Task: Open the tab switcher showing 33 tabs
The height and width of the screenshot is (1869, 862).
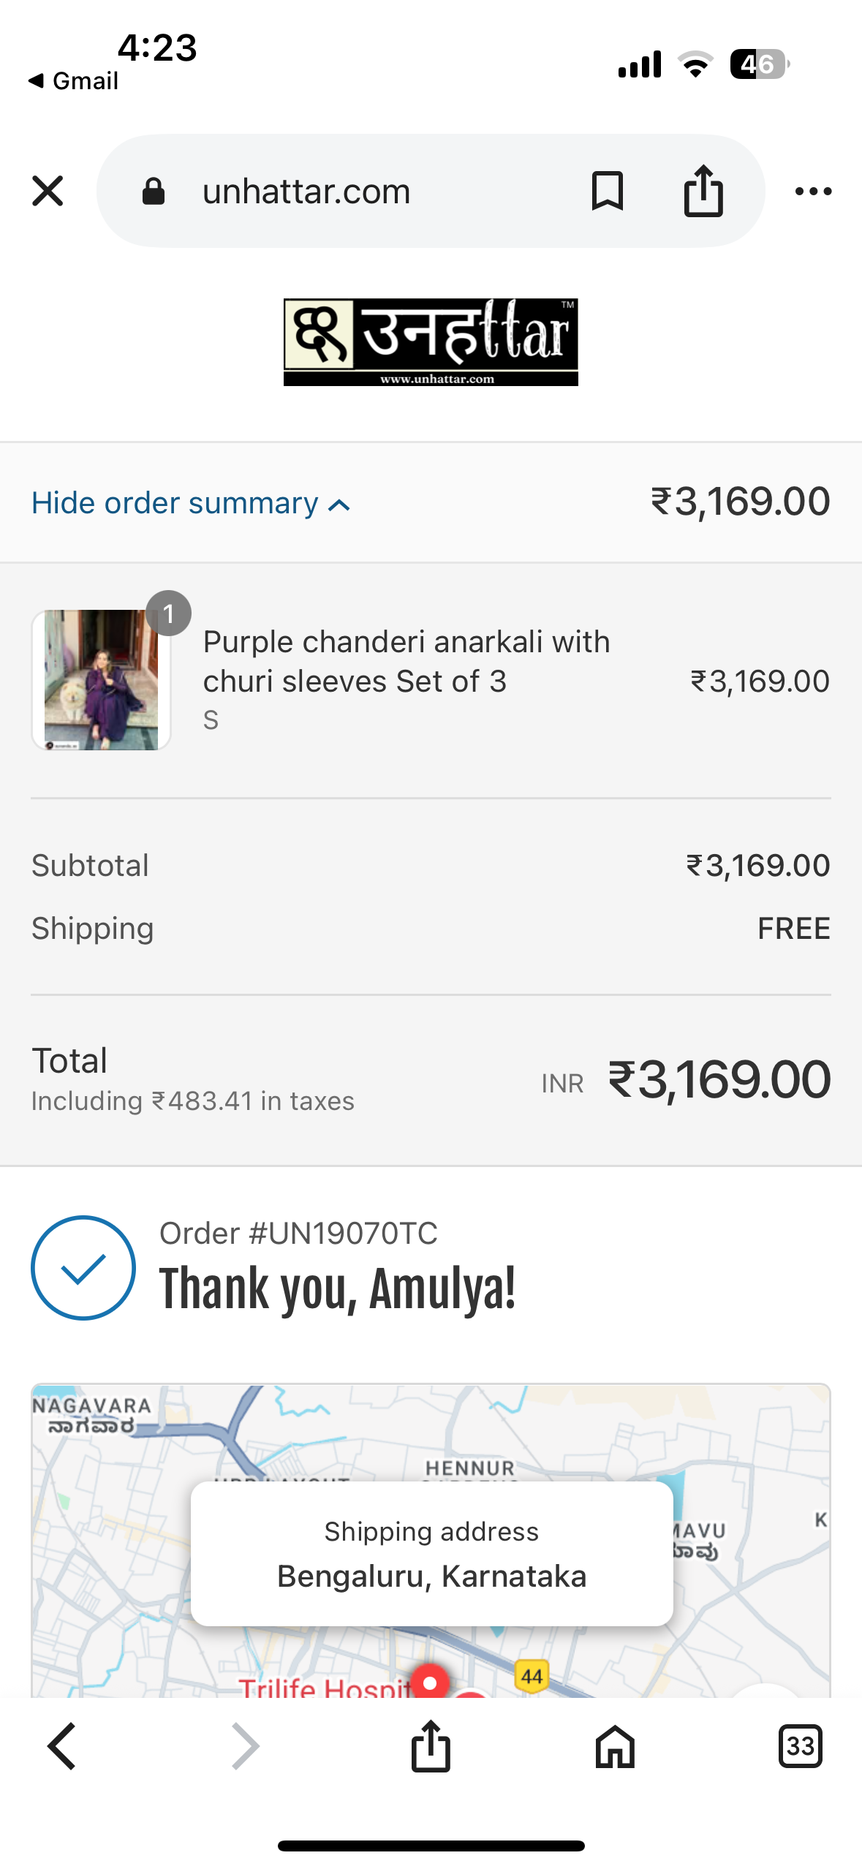Action: (x=800, y=1746)
